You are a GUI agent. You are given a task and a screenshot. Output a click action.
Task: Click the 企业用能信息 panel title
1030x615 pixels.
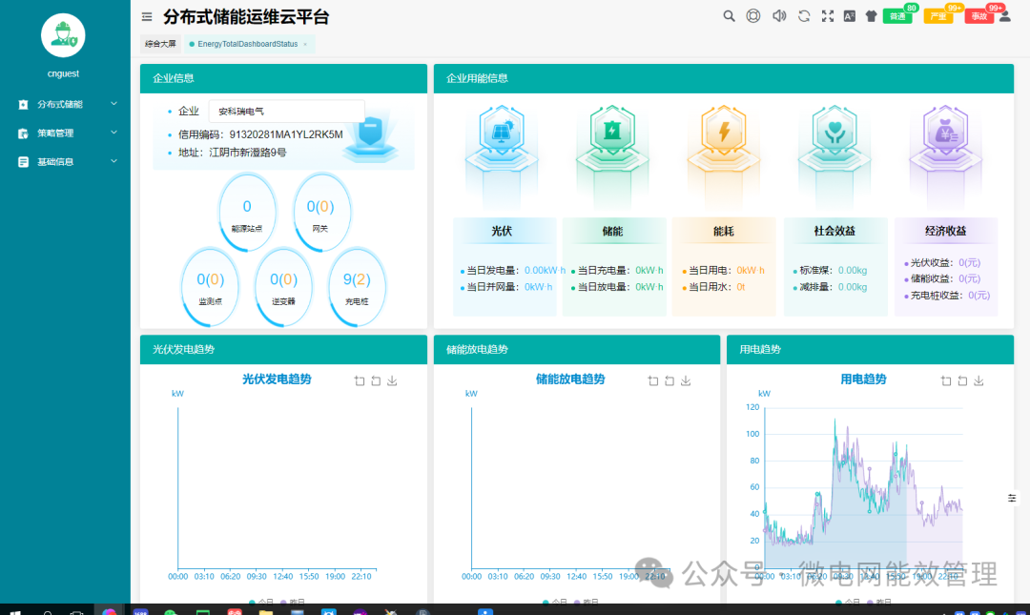pyautogui.click(x=477, y=78)
